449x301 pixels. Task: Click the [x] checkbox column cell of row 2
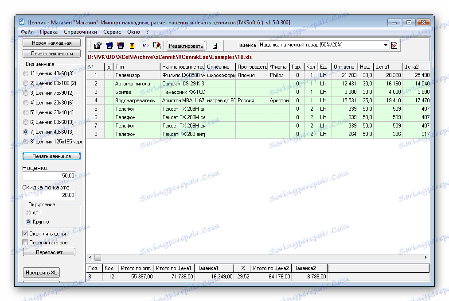pyautogui.click(x=109, y=84)
